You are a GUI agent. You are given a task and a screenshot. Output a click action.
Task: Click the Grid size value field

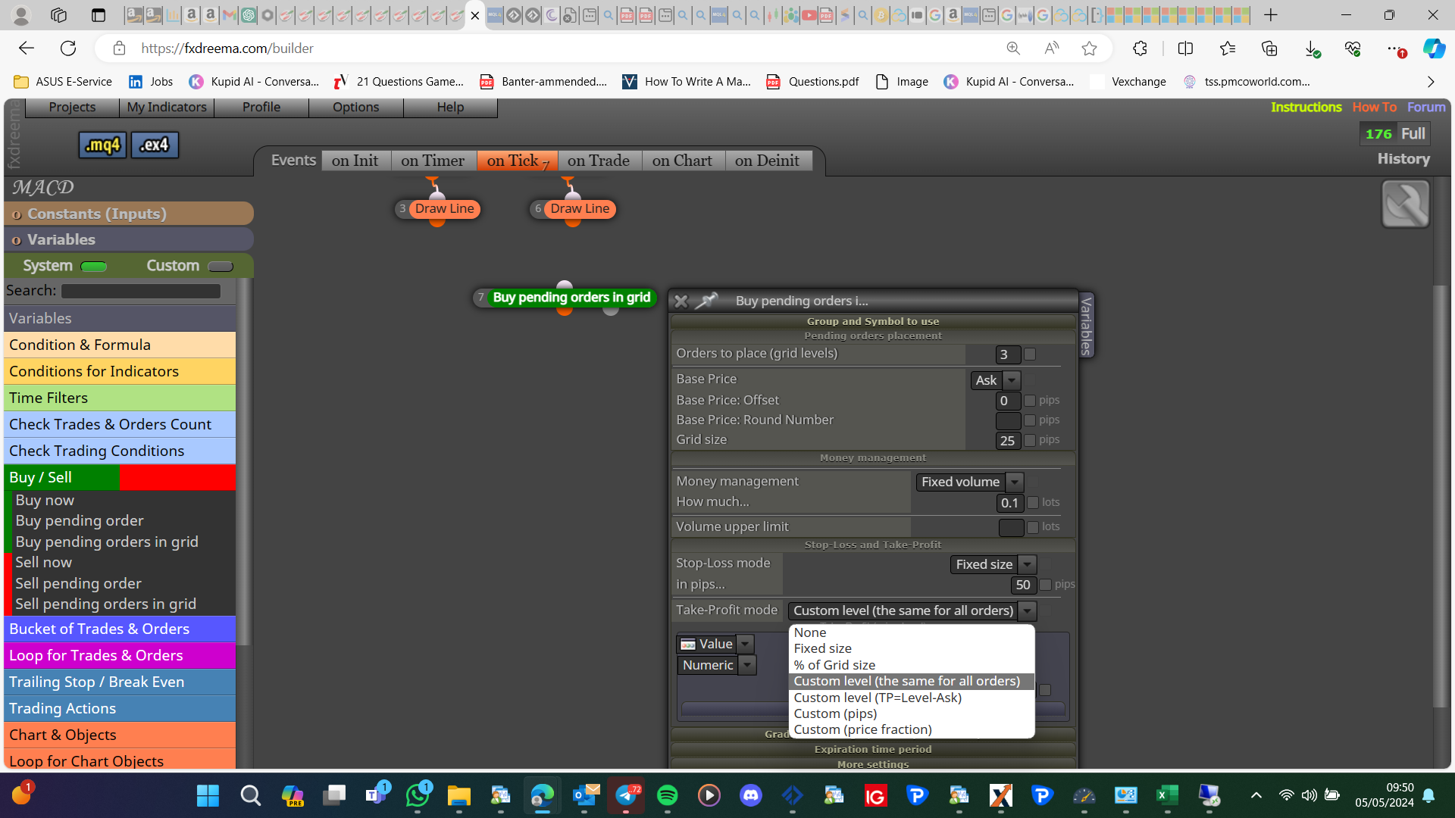pos(1007,441)
